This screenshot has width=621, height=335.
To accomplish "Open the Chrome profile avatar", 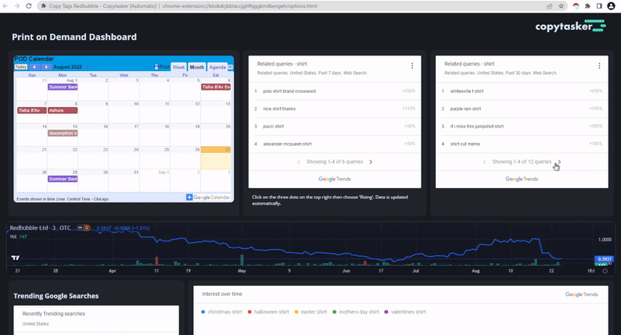I will pyautogui.click(x=611, y=6).
